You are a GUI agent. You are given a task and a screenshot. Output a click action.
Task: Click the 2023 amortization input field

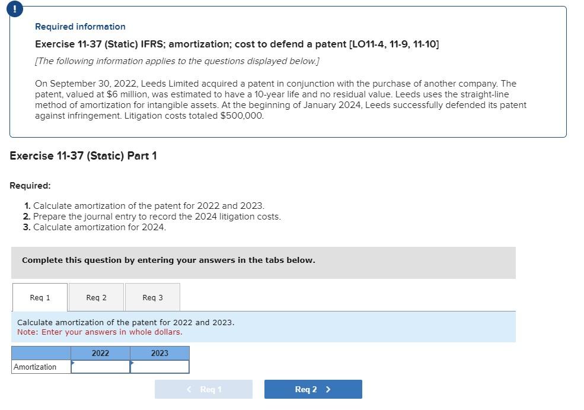pyautogui.click(x=159, y=367)
